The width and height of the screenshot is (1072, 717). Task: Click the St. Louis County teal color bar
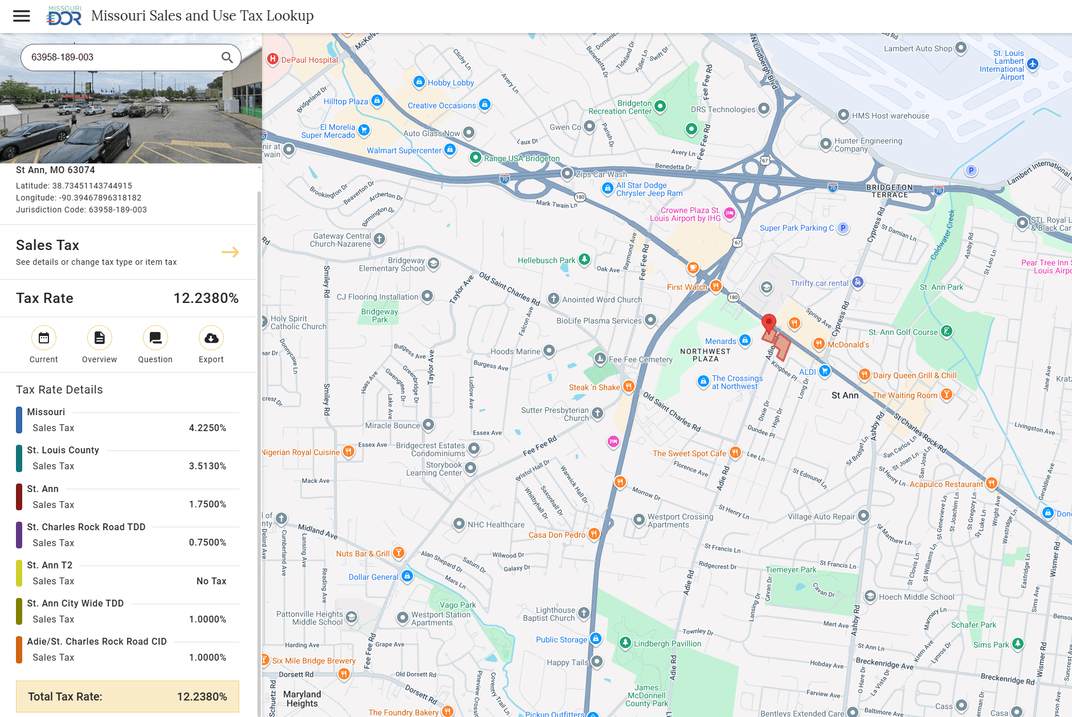click(x=19, y=458)
